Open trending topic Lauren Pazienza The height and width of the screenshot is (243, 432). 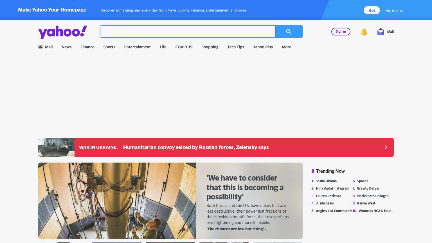328,196
